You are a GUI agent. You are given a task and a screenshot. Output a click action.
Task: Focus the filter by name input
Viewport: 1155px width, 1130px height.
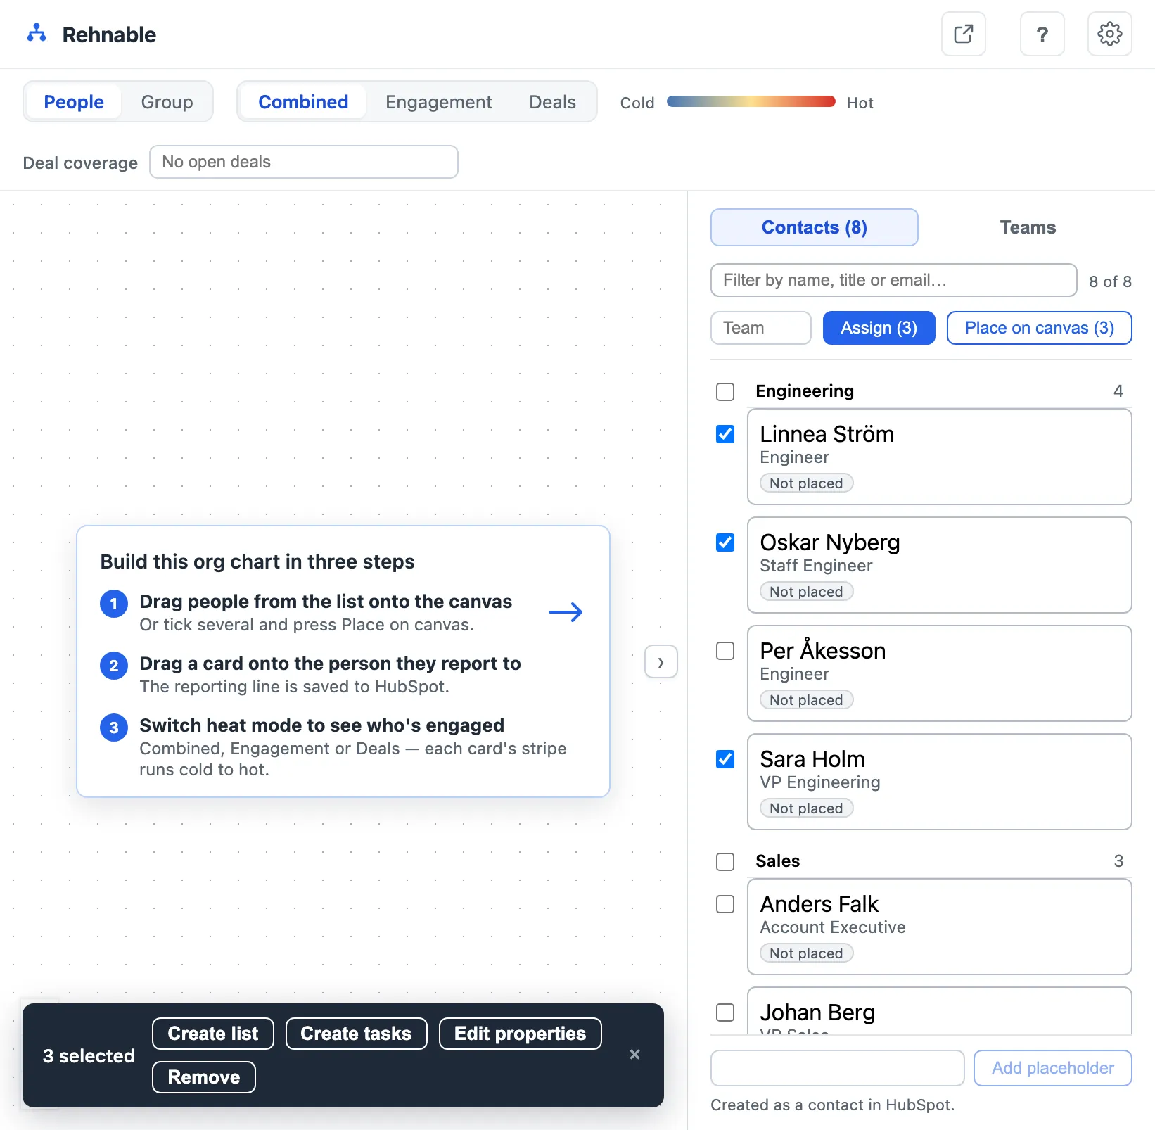[x=894, y=280]
